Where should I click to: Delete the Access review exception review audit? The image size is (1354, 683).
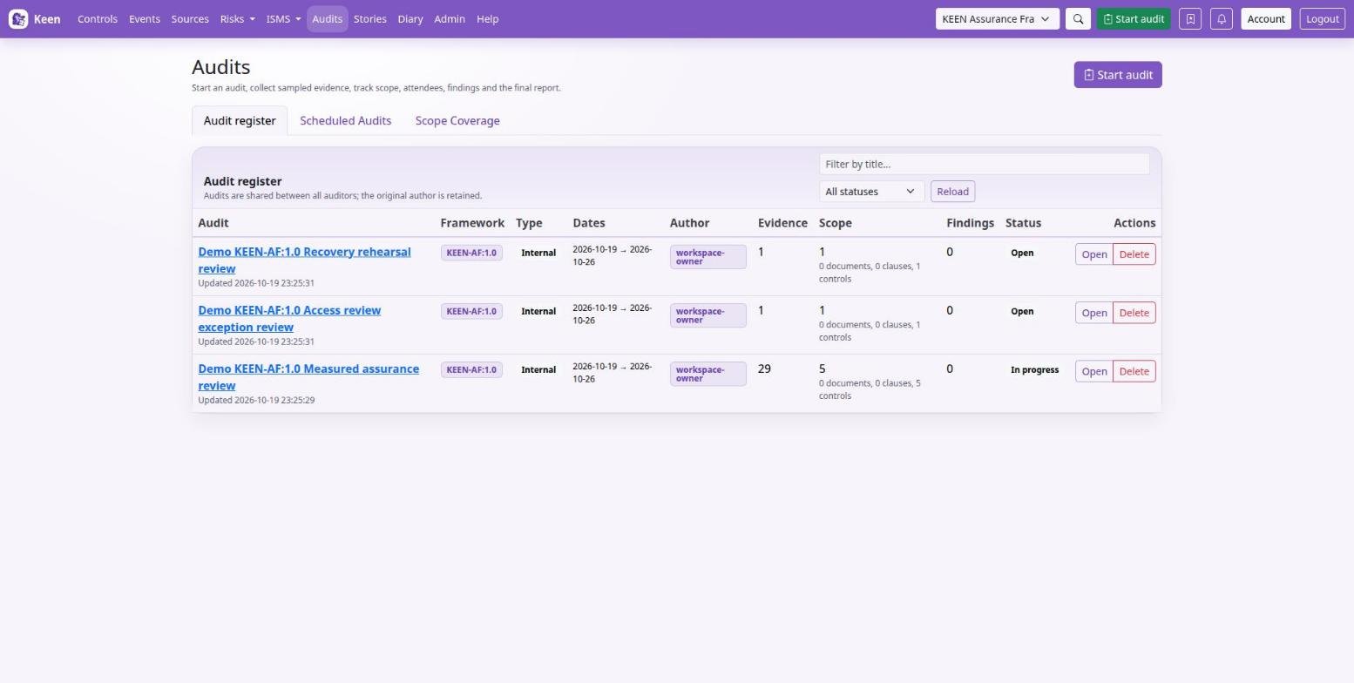[x=1134, y=313]
